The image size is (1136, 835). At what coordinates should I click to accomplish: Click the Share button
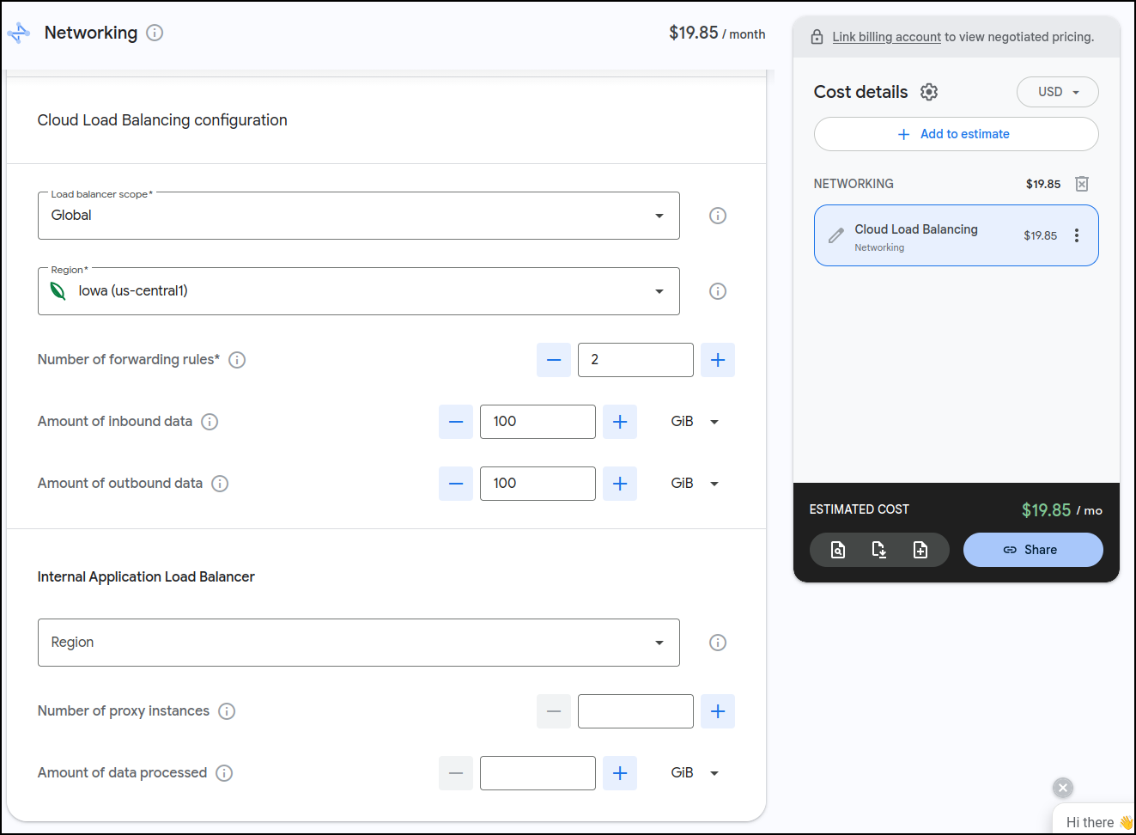pyautogui.click(x=1032, y=550)
